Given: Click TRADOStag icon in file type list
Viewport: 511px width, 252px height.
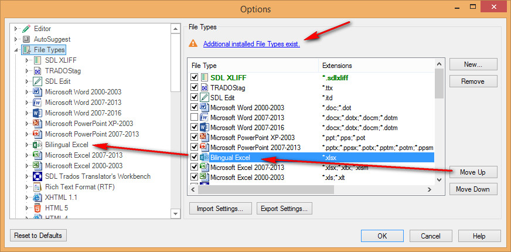Looking at the screenshot, I should click(205, 88).
